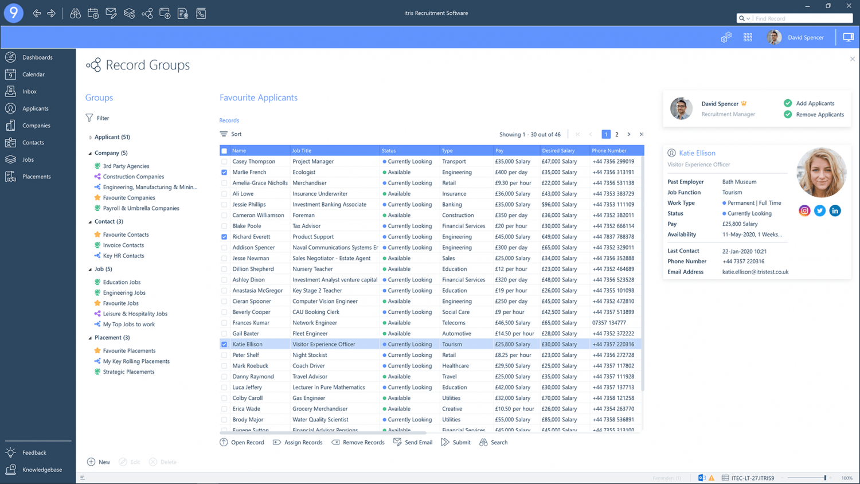Go to Contacts in sidebar
860x484 pixels.
pos(33,142)
